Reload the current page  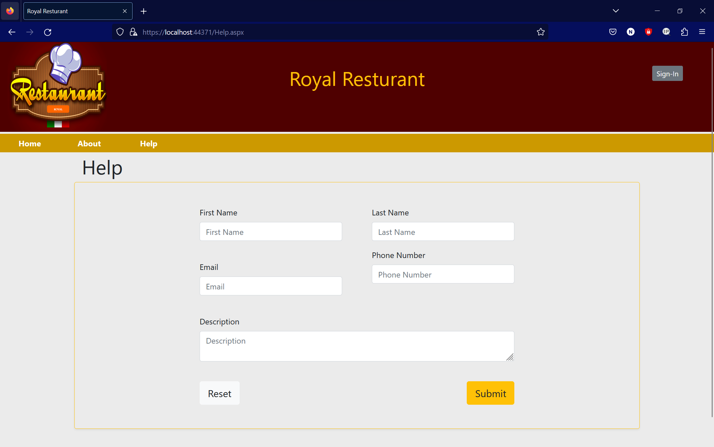pyautogui.click(x=48, y=32)
